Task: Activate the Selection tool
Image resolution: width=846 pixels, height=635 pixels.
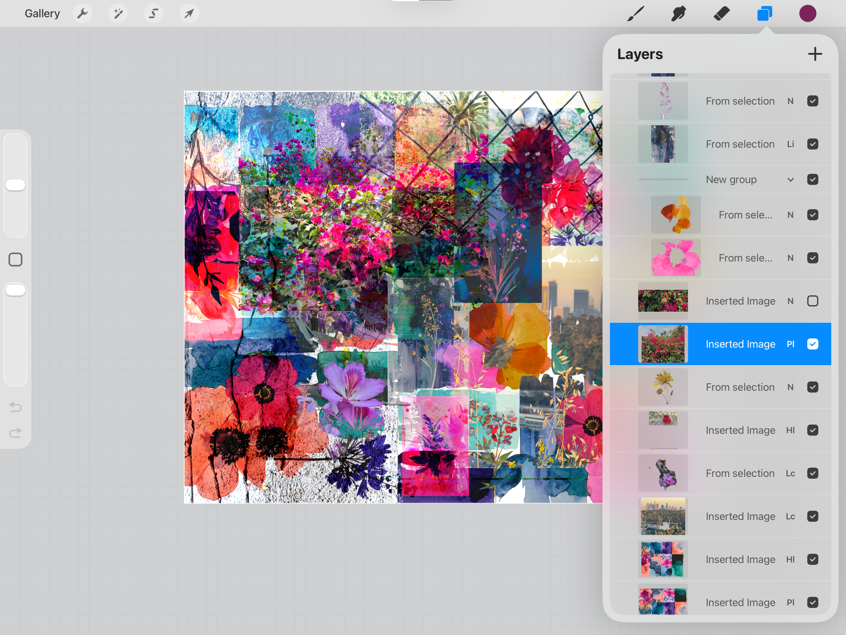Action: click(x=153, y=14)
